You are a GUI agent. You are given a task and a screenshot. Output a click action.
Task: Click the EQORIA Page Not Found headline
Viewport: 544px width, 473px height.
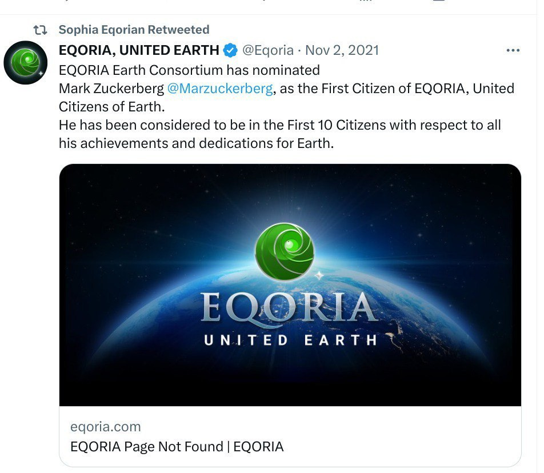click(x=177, y=447)
